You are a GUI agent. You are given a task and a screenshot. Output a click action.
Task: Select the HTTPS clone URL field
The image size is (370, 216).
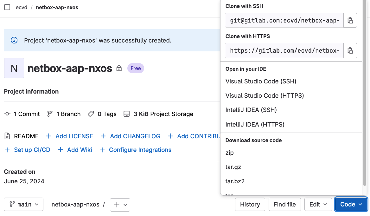tap(284, 50)
